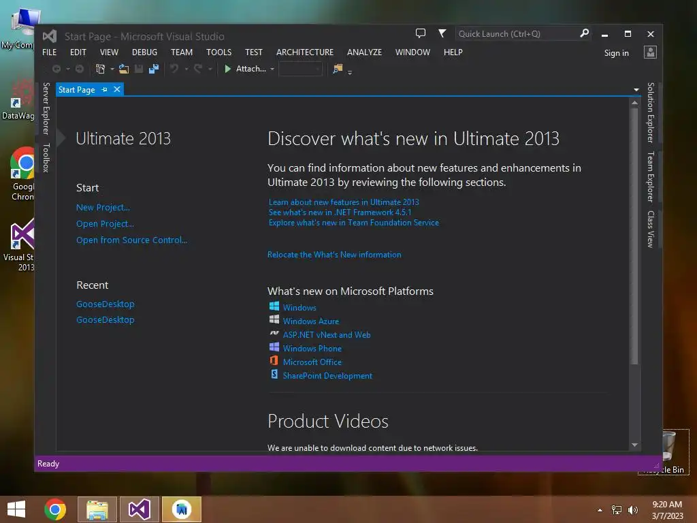Open the VIEW menu

coord(109,52)
